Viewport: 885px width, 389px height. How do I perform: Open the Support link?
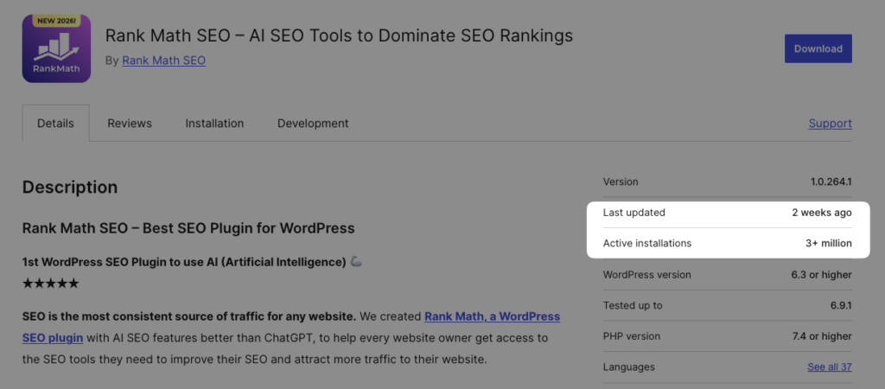click(830, 123)
